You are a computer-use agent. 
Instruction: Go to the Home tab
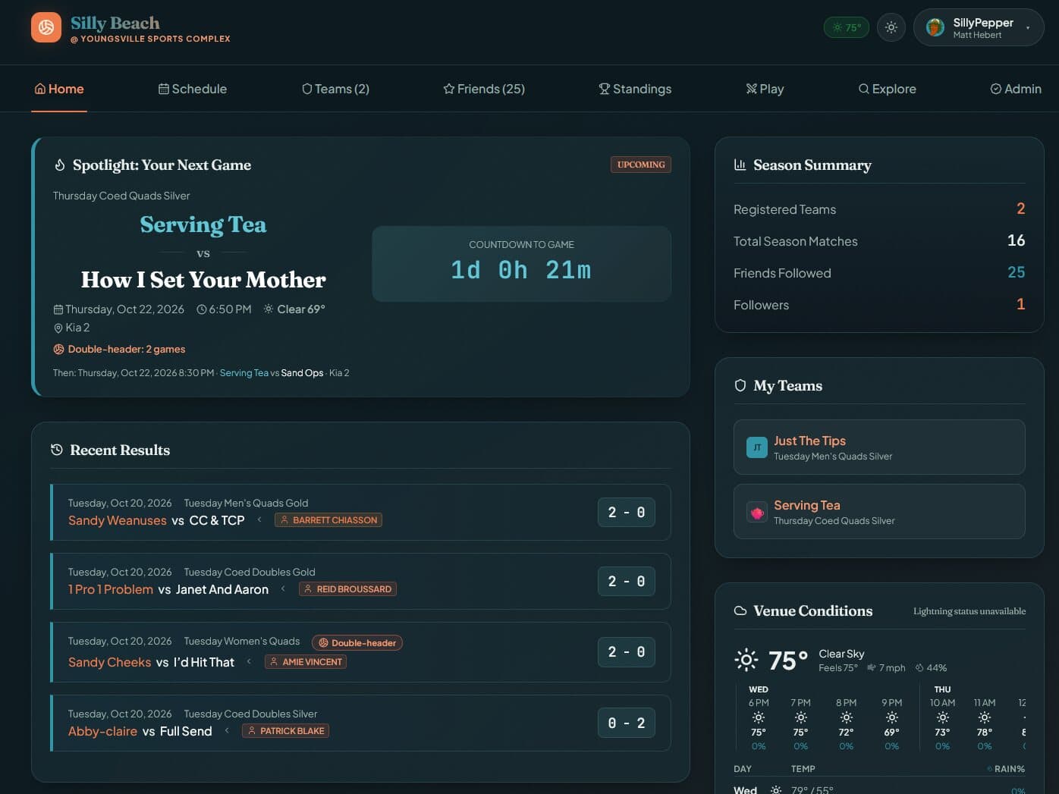[x=59, y=89]
